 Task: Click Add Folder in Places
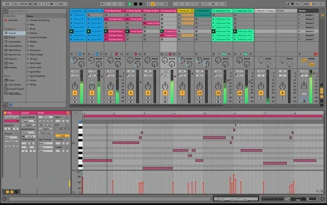[15, 93]
